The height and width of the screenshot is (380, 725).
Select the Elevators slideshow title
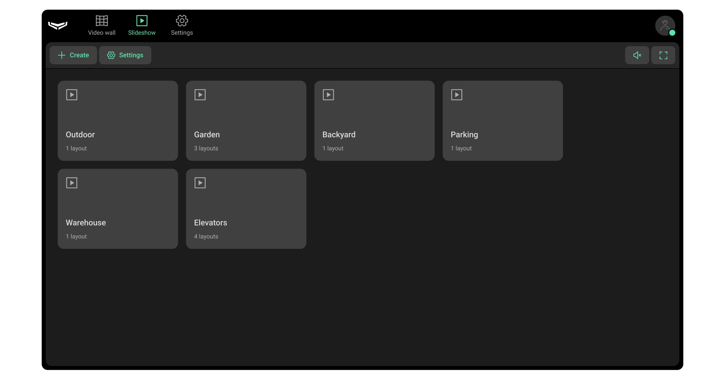tap(211, 223)
